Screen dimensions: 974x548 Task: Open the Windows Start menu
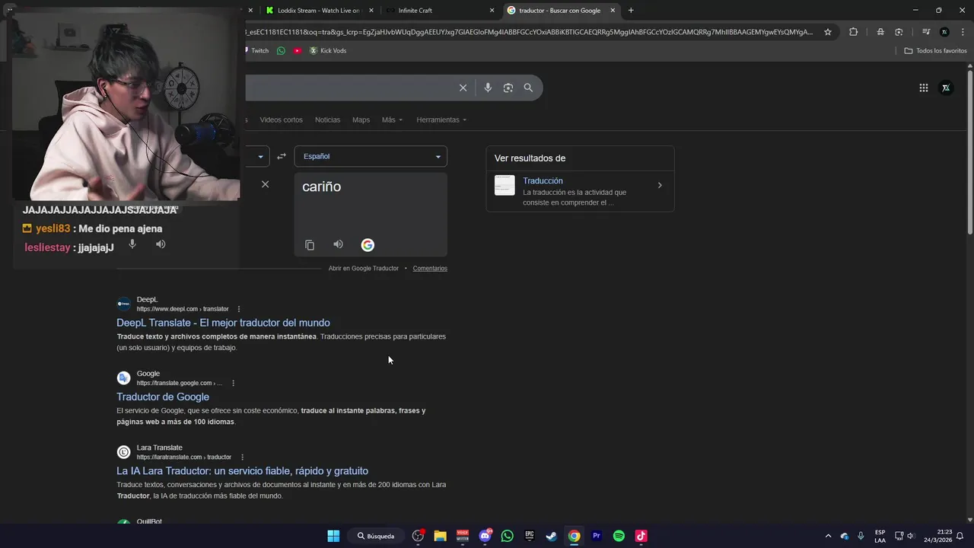pos(333,536)
